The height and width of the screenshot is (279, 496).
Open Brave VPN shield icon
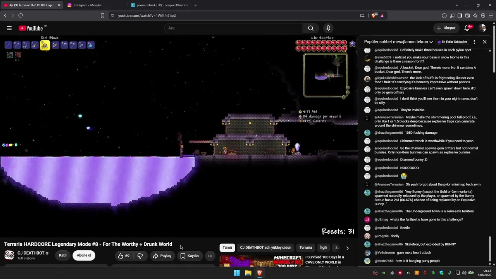pos(483,15)
